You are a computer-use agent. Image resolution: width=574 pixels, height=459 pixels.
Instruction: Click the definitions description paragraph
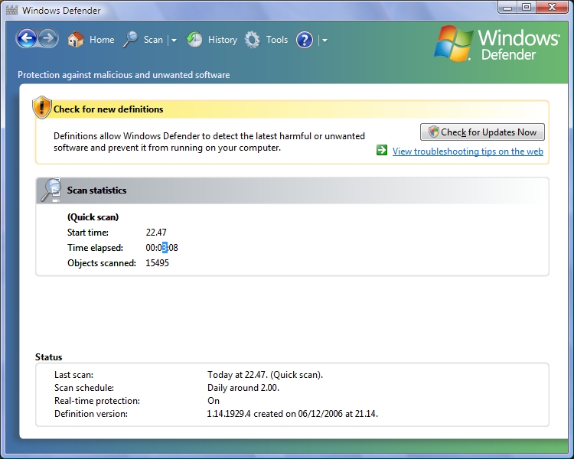coord(209,142)
